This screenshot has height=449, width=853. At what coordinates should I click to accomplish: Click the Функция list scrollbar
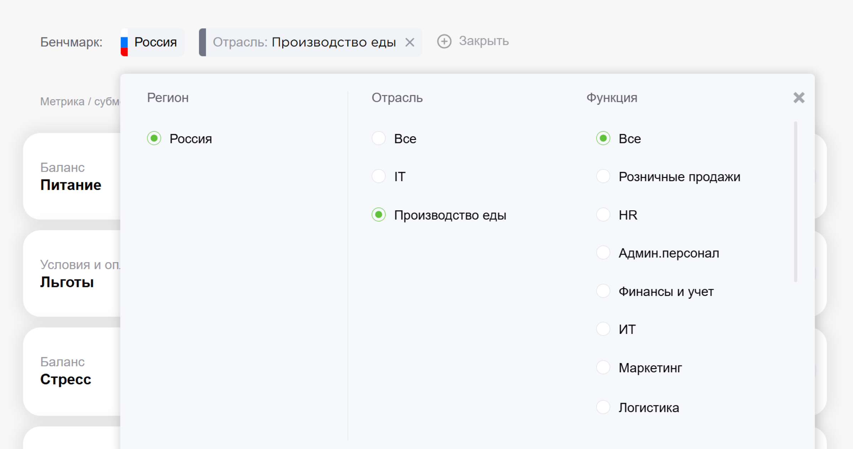click(795, 202)
